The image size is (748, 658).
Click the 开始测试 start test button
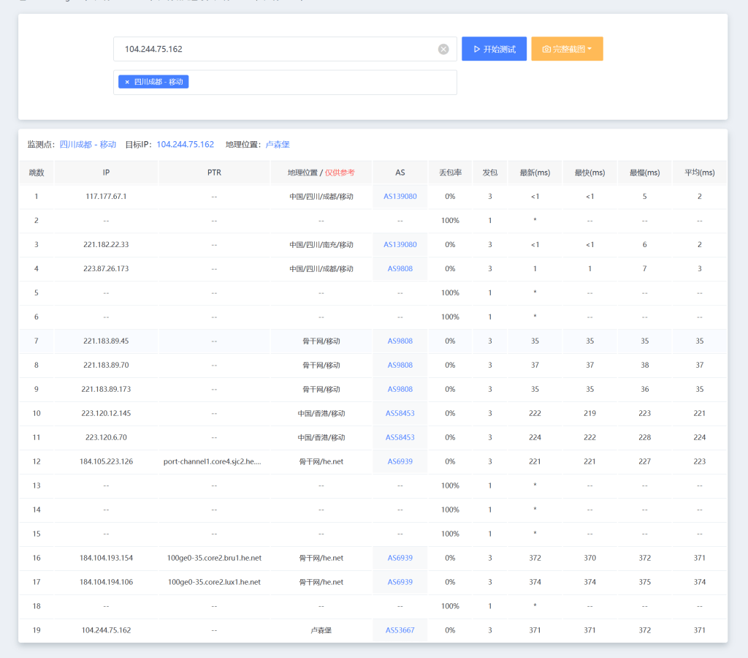click(495, 49)
